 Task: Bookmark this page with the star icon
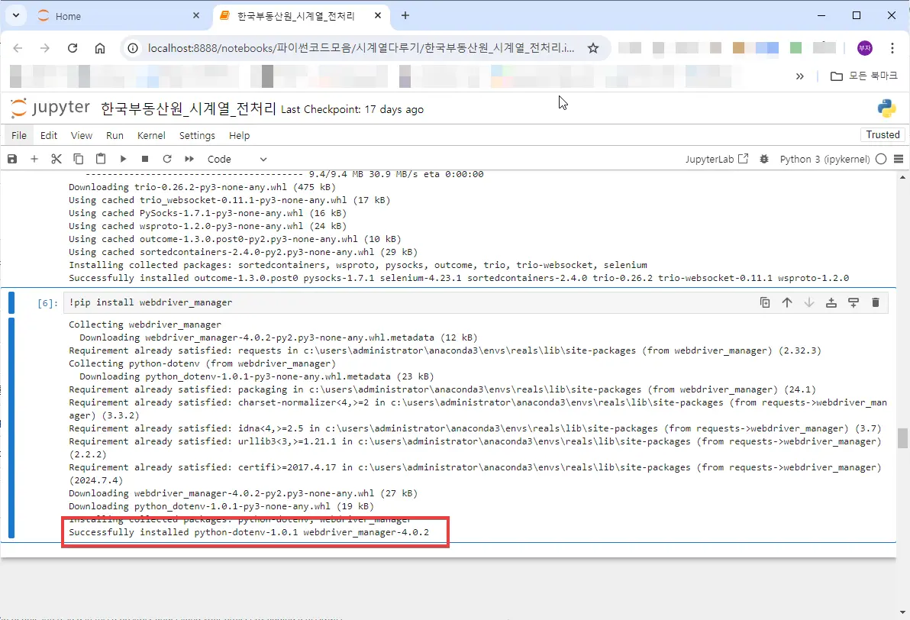click(593, 48)
